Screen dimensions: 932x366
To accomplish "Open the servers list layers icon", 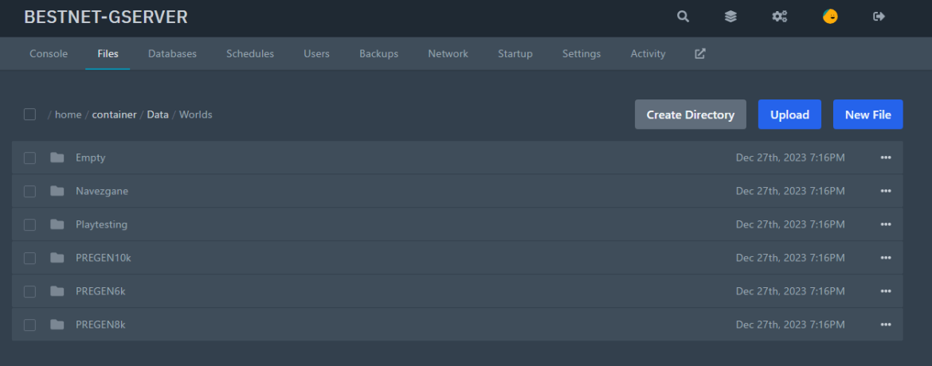I will pyautogui.click(x=730, y=17).
